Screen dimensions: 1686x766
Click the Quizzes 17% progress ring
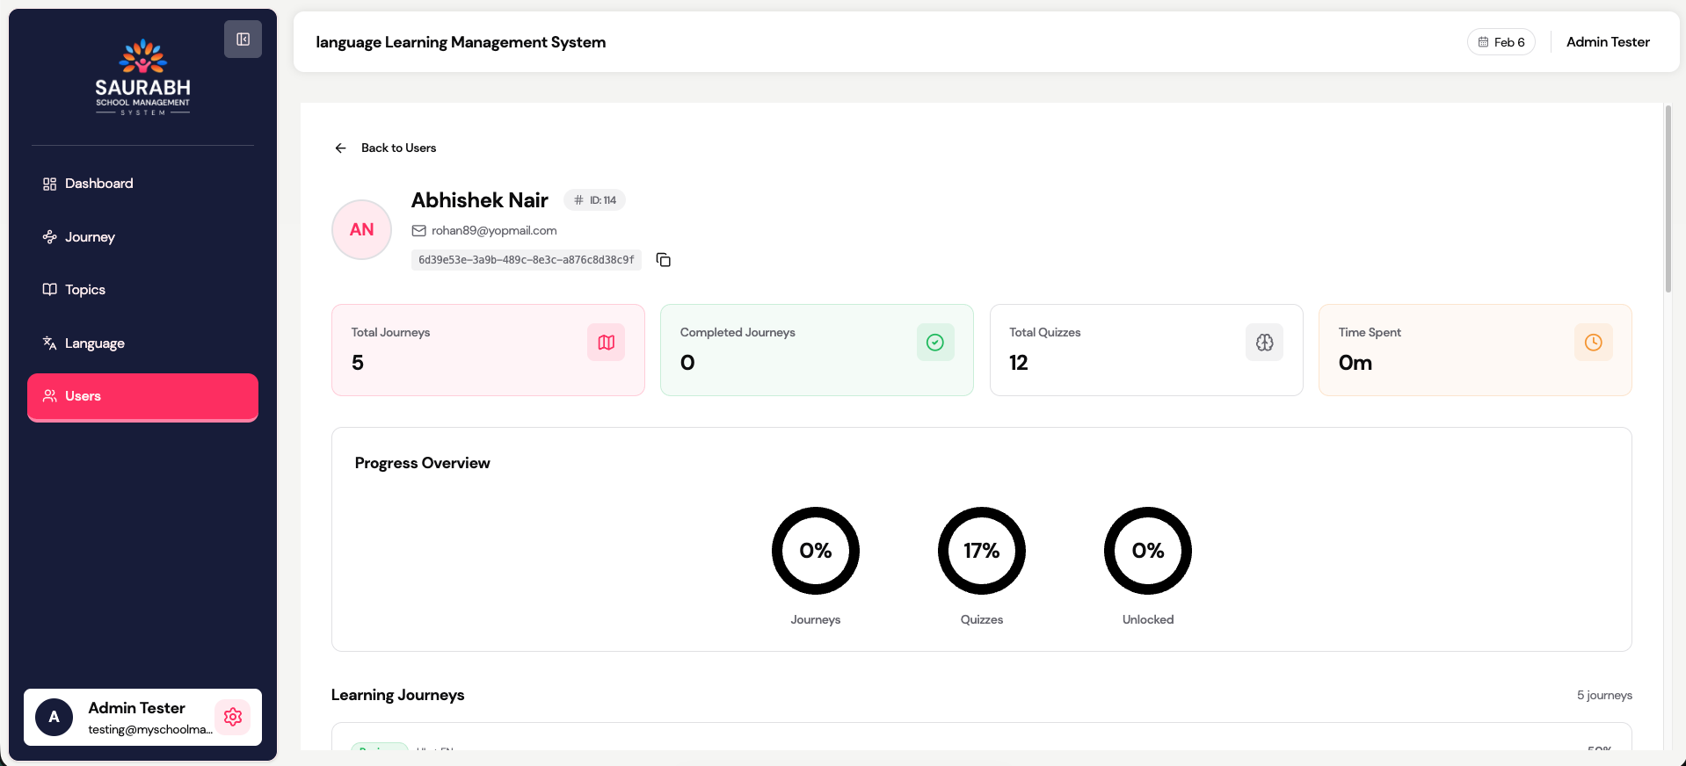click(981, 551)
